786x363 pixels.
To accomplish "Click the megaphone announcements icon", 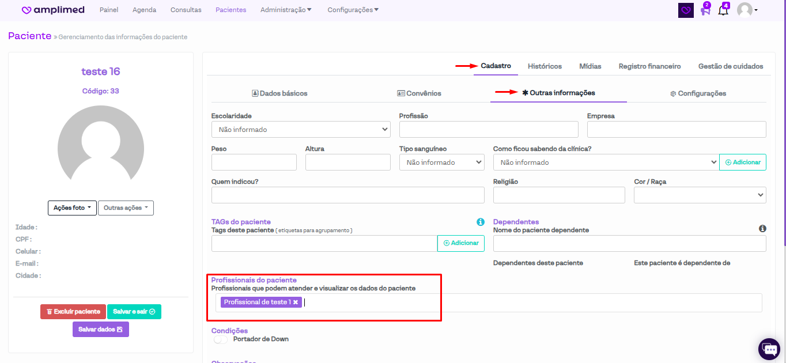I will 705,10.
